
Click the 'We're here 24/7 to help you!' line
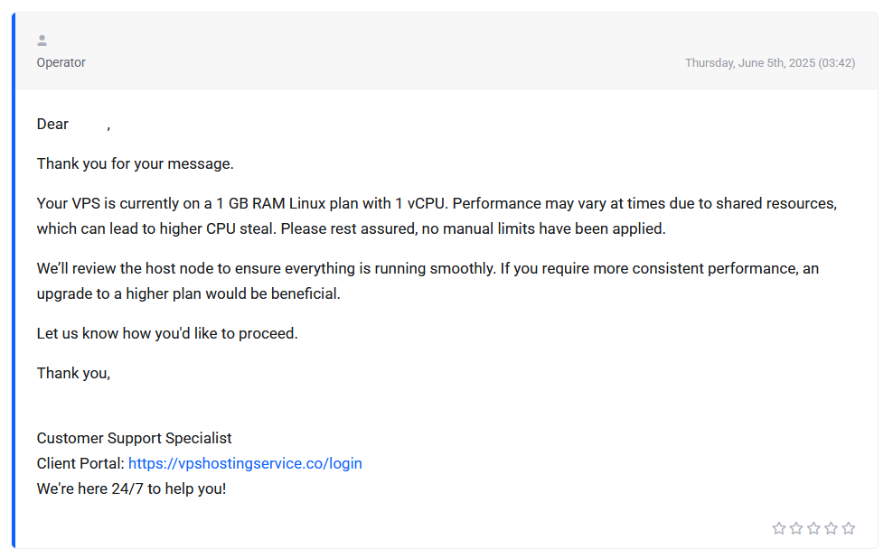(x=132, y=488)
